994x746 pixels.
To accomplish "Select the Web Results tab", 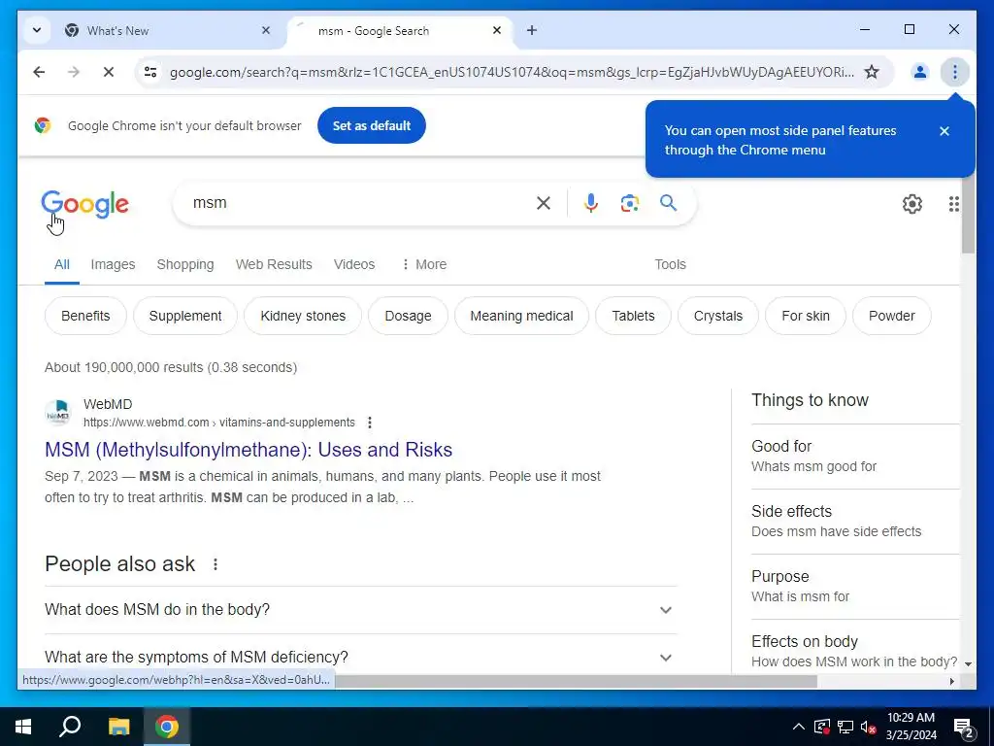I will pos(274,264).
